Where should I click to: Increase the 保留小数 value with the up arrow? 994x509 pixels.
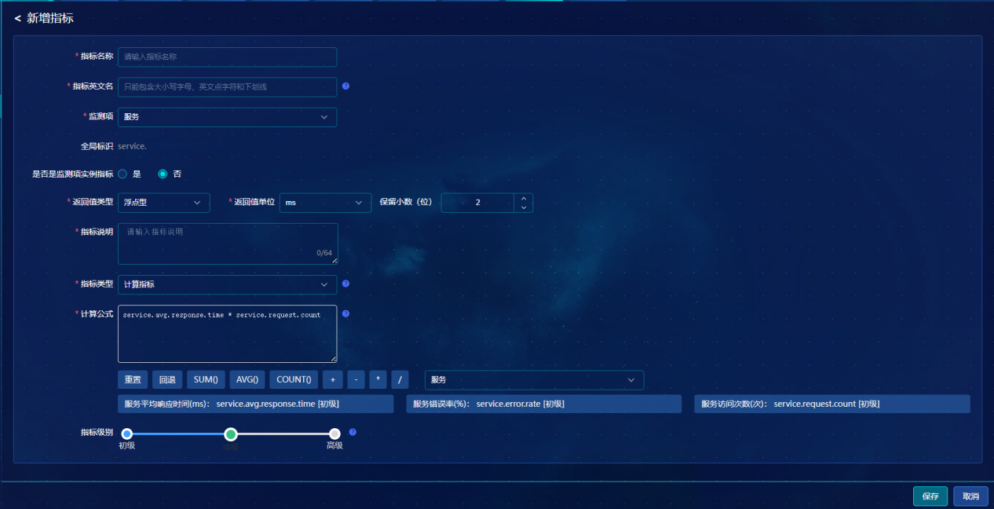point(524,198)
